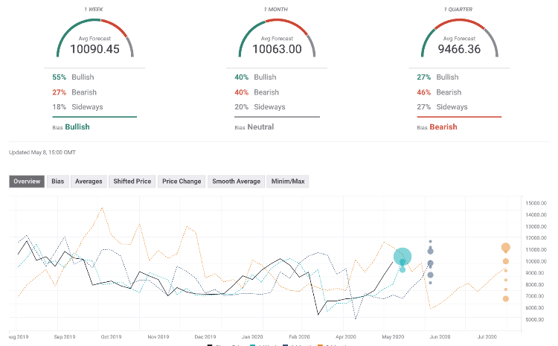Select the large teal 1 Week bubble
Screen dimensions: 558x346
coord(403,257)
